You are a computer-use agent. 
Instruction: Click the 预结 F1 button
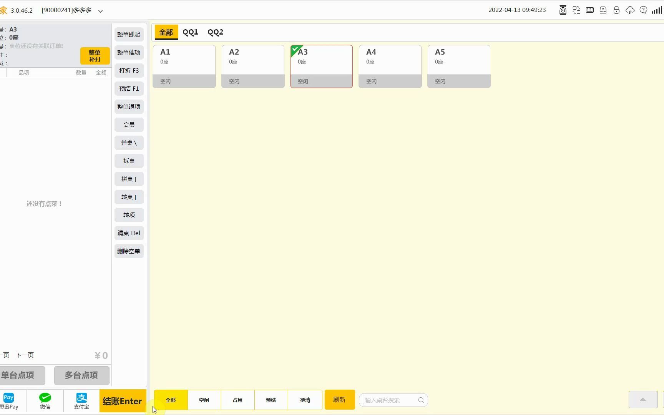[129, 88]
